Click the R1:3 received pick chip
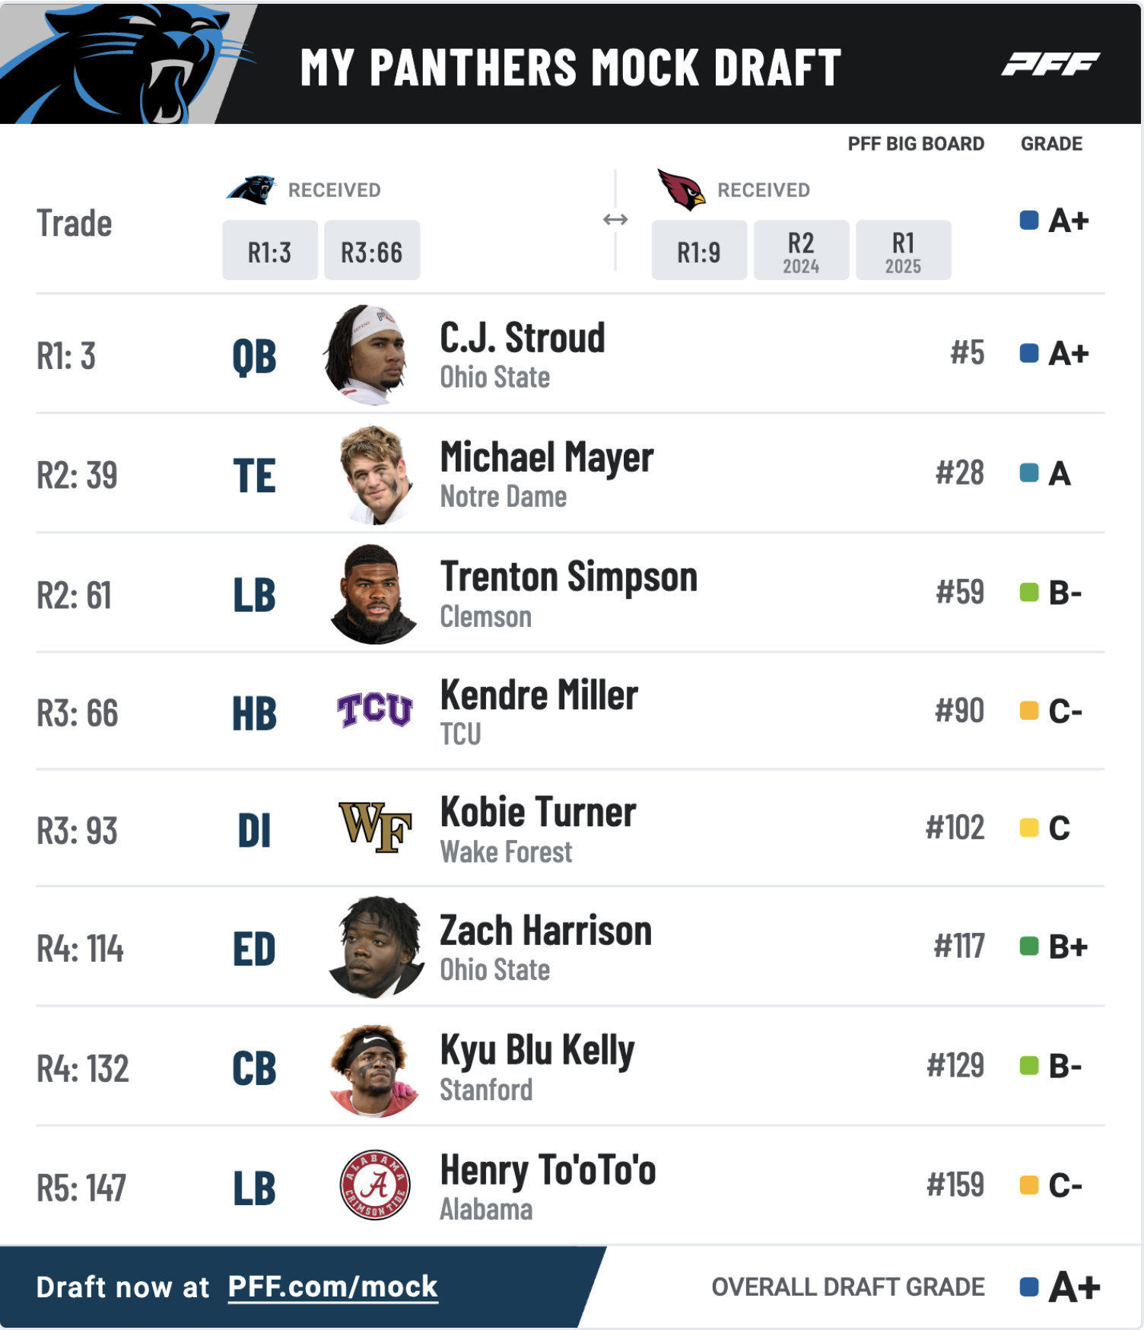The image size is (1144, 1330). (270, 250)
